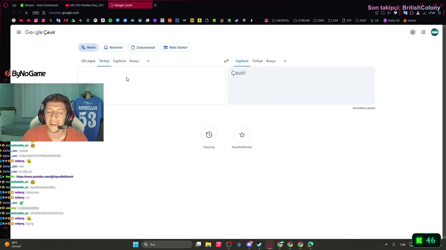This screenshot has width=446, height=250.
Task: Open File Explorer from taskbar
Action: click(208, 244)
